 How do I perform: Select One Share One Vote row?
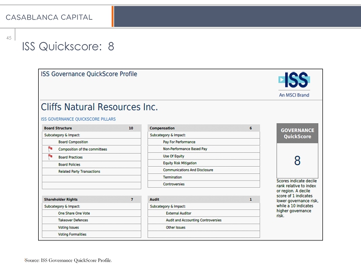click(74, 213)
